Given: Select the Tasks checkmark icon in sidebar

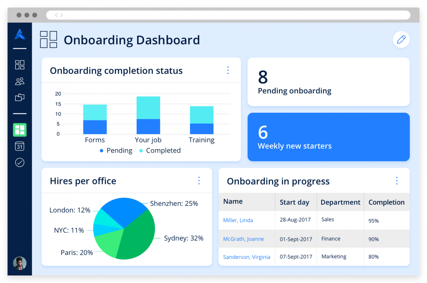Looking at the screenshot, I should 19,162.
